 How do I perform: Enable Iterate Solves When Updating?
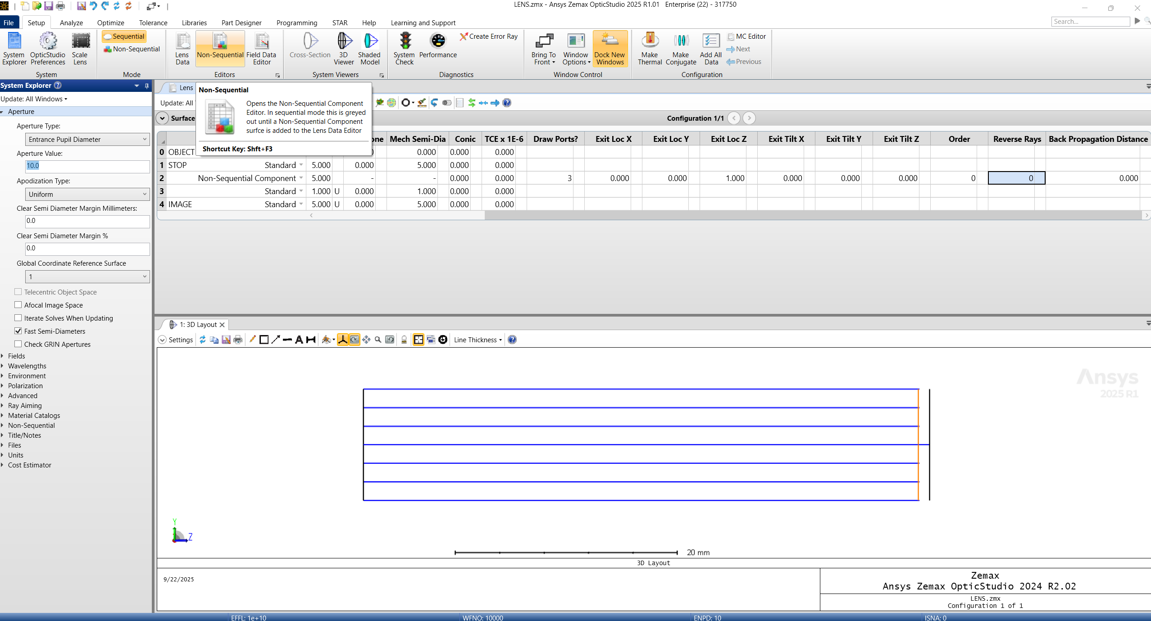(x=18, y=318)
